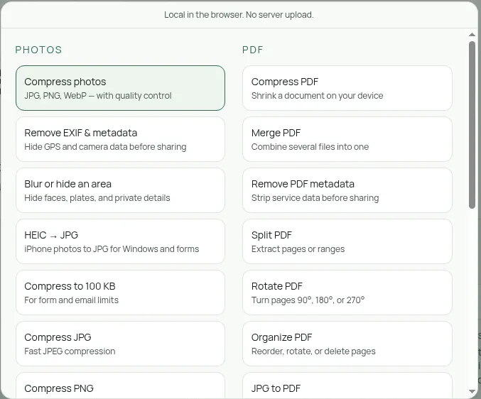This screenshot has height=399, width=481.
Task: Click 'Fast JPEG compression' description
Action: (x=70, y=351)
